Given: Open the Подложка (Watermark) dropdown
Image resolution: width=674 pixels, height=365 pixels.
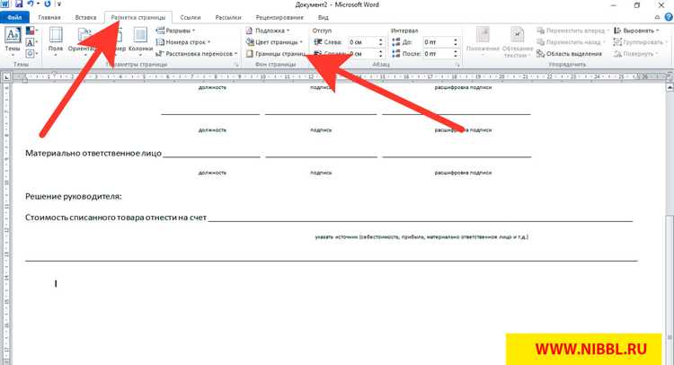Looking at the screenshot, I should tap(268, 31).
